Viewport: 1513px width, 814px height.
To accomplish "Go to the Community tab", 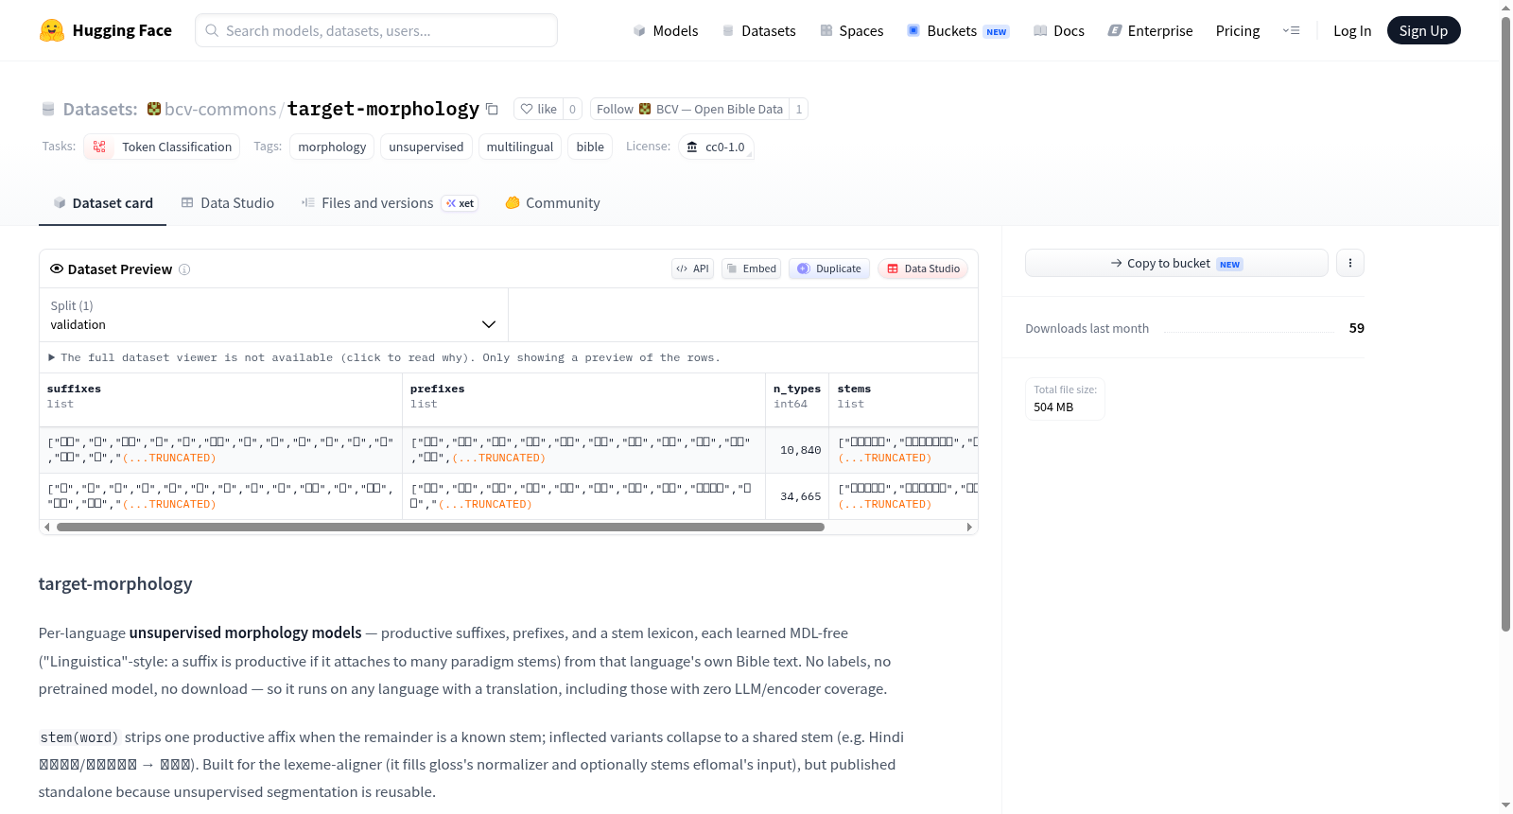I will point(553,202).
